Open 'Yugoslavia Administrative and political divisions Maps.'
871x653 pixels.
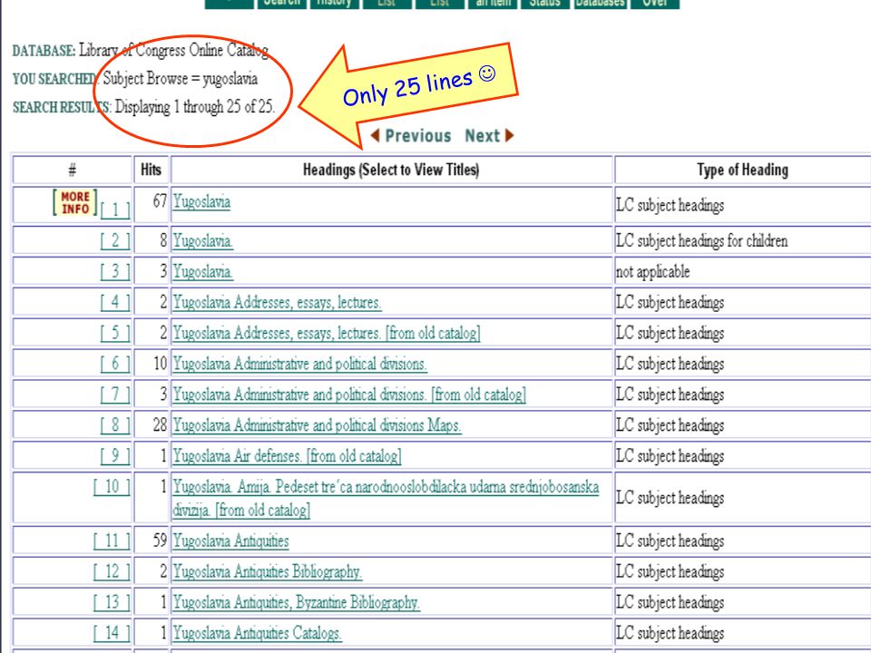318,424
